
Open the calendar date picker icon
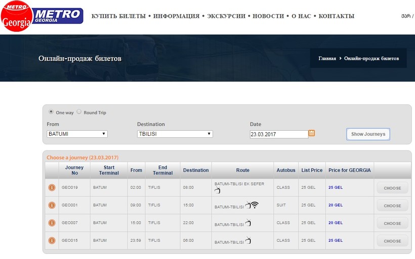tap(312, 133)
